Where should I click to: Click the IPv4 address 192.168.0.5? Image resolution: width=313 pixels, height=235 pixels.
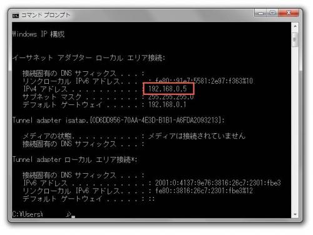[x=168, y=89]
